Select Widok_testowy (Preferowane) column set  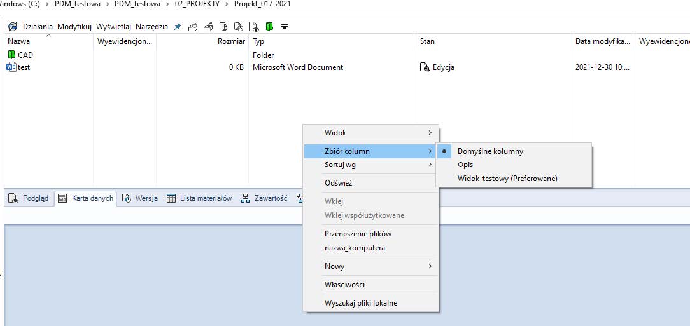click(514, 179)
